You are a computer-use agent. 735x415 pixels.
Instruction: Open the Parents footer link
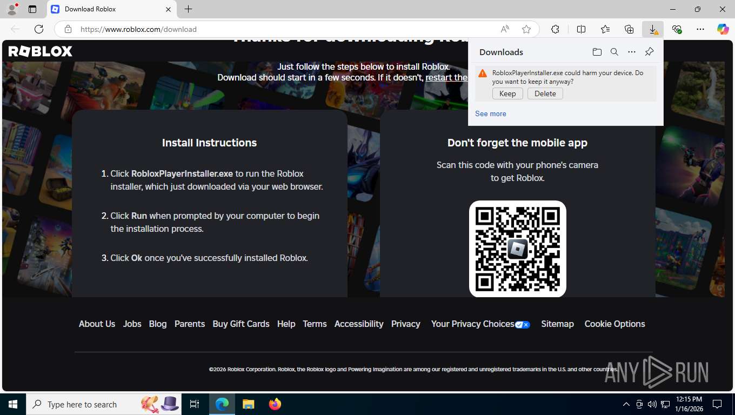pos(190,324)
